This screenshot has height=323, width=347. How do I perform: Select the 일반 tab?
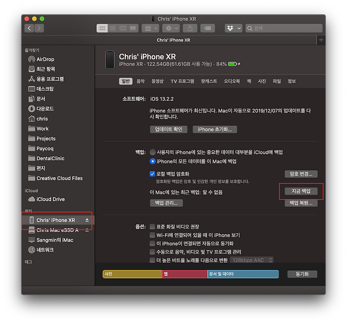coord(126,81)
